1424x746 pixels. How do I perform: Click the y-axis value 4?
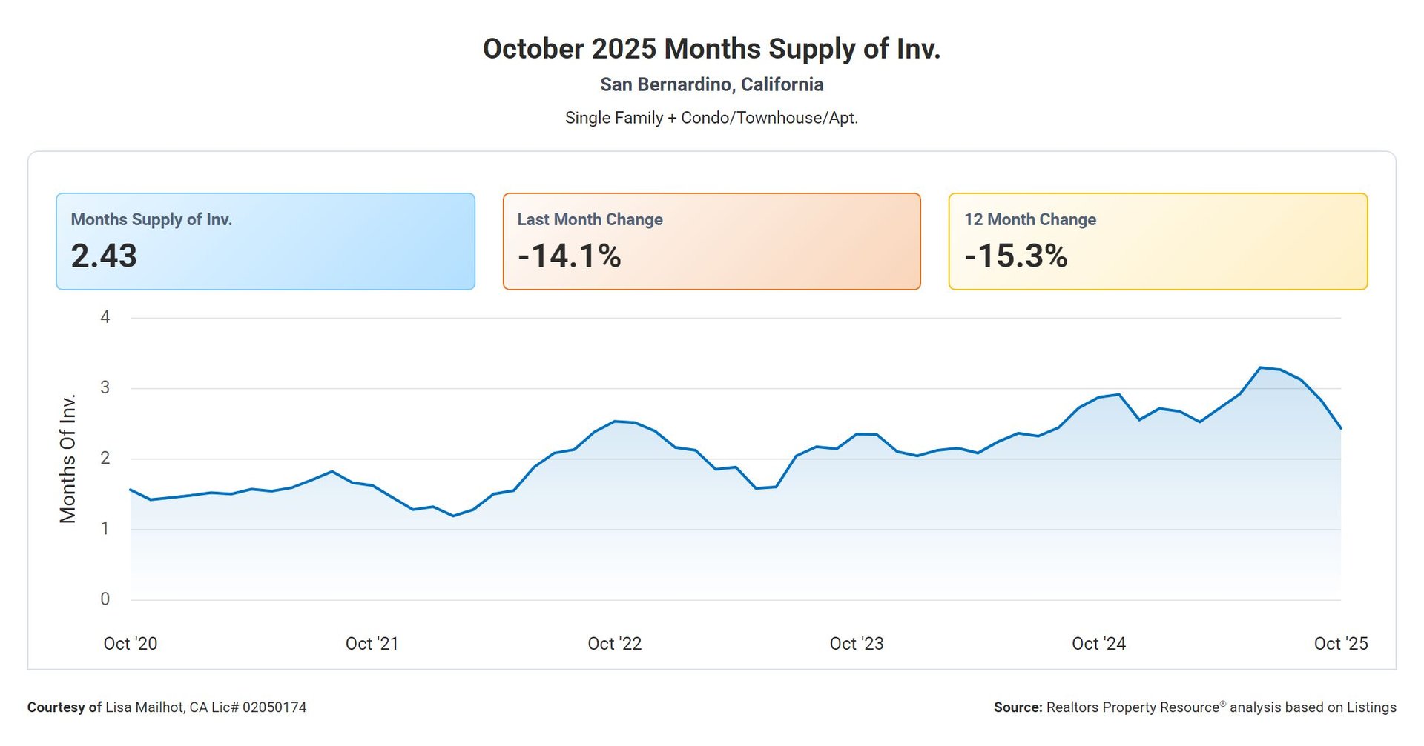105,317
